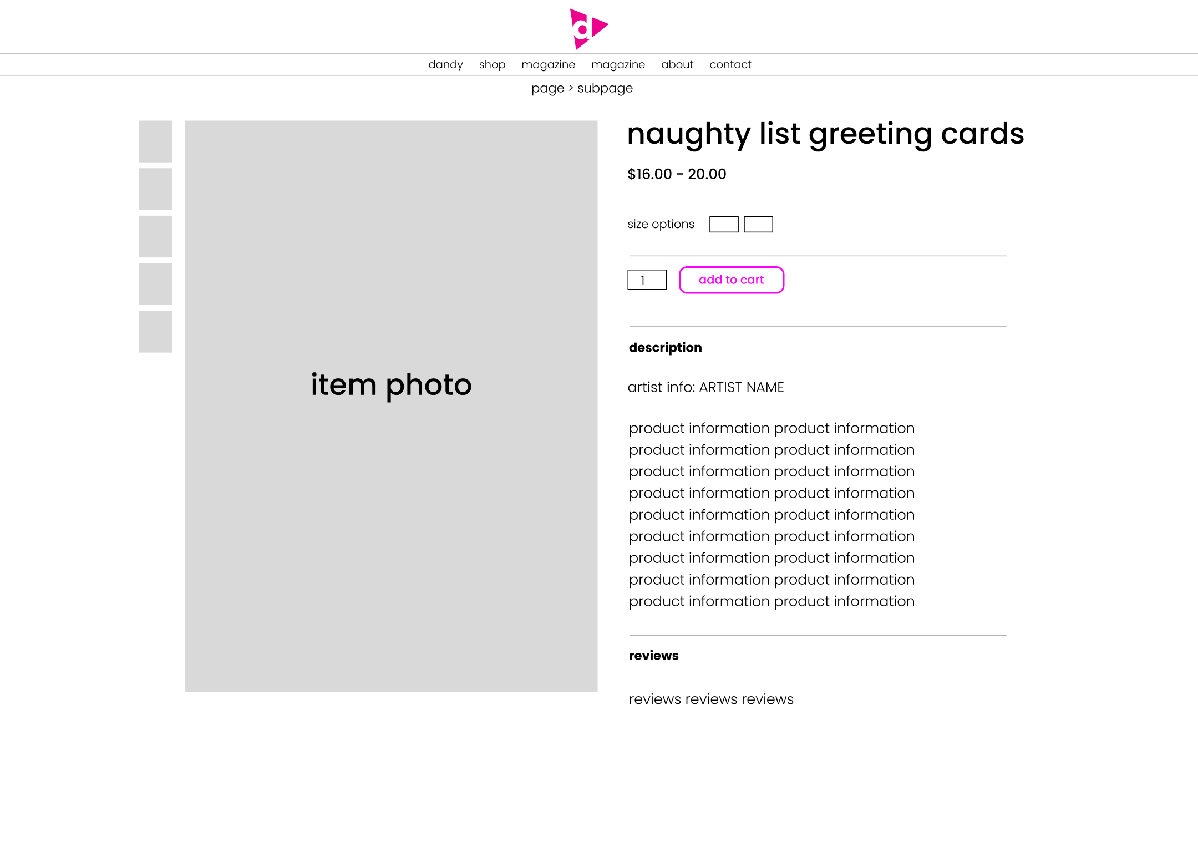Expand the reviews section heading
The image size is (1198, 852).
coord(653,656)
